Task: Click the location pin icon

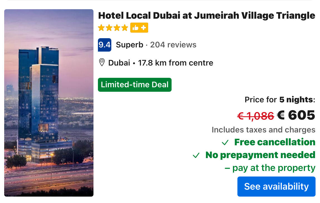Action: 102,62
